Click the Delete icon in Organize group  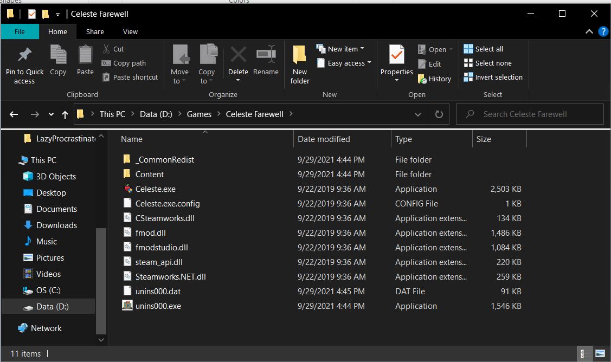click(238, 55)
